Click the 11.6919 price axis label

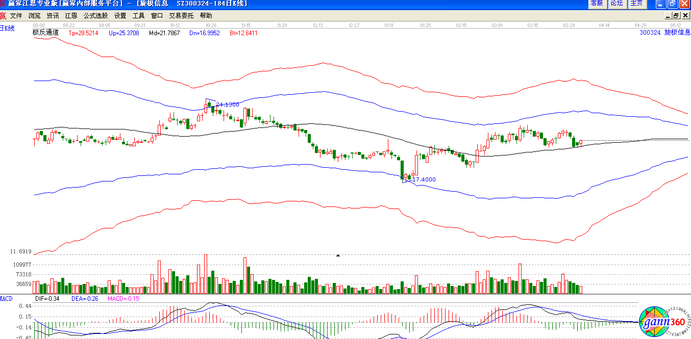click(21, 252)
